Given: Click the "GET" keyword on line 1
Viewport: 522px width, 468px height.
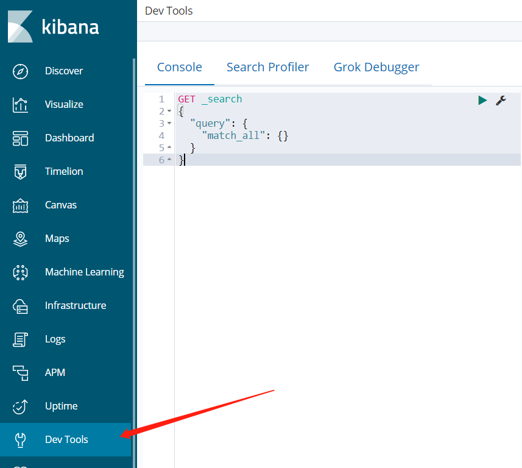Looking at the screenshot, I should (x=186, y=99).
